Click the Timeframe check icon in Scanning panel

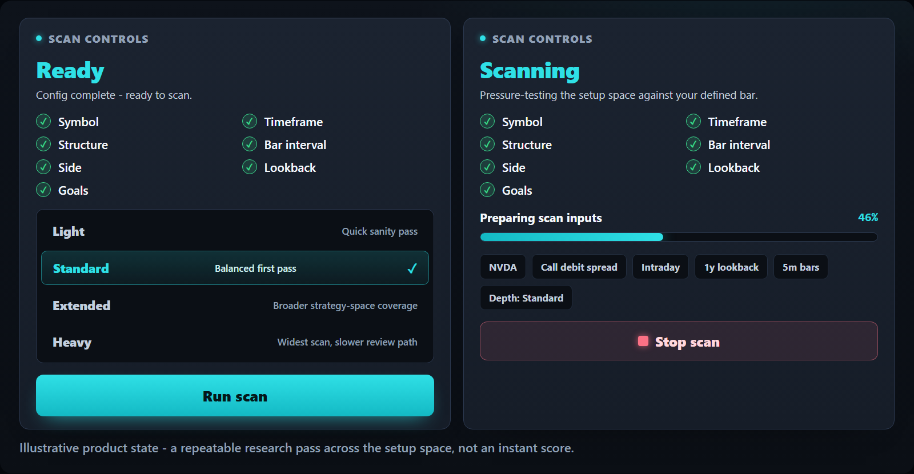[x=693, y=121]
